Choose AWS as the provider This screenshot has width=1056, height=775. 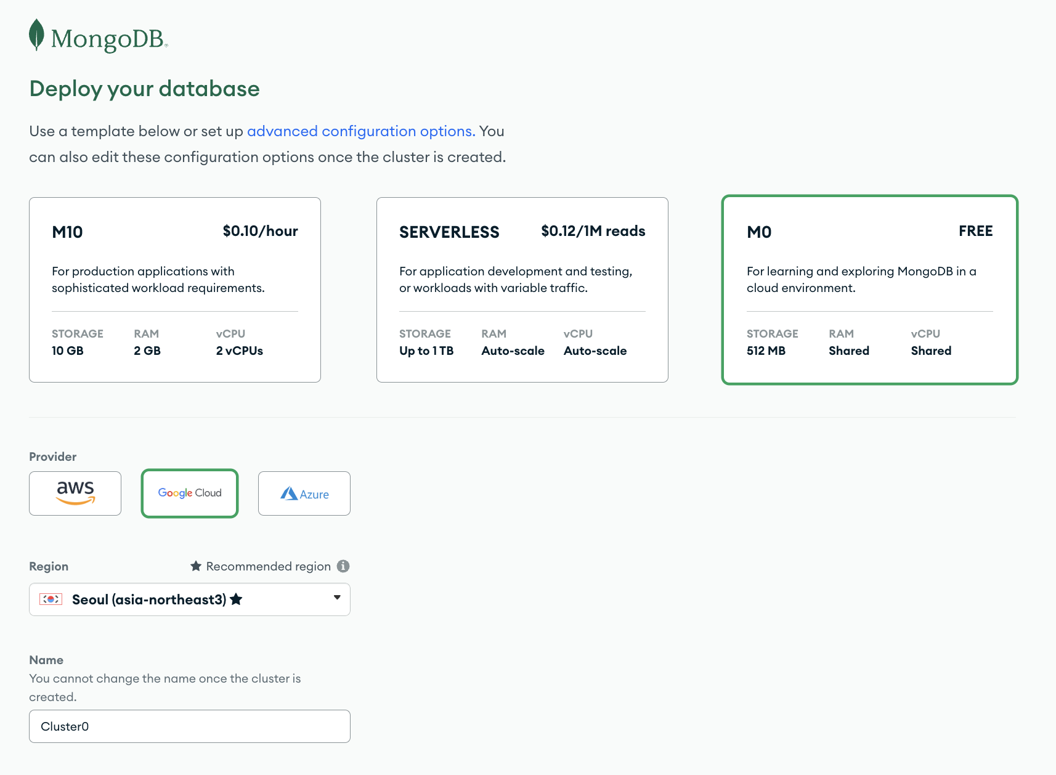pyautogui.click(x=75, y=493)
